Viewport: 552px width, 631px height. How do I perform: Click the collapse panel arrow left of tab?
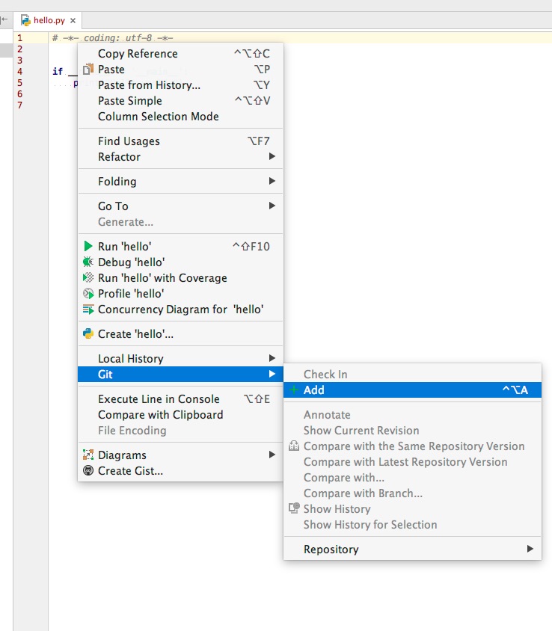click(4, 19)
